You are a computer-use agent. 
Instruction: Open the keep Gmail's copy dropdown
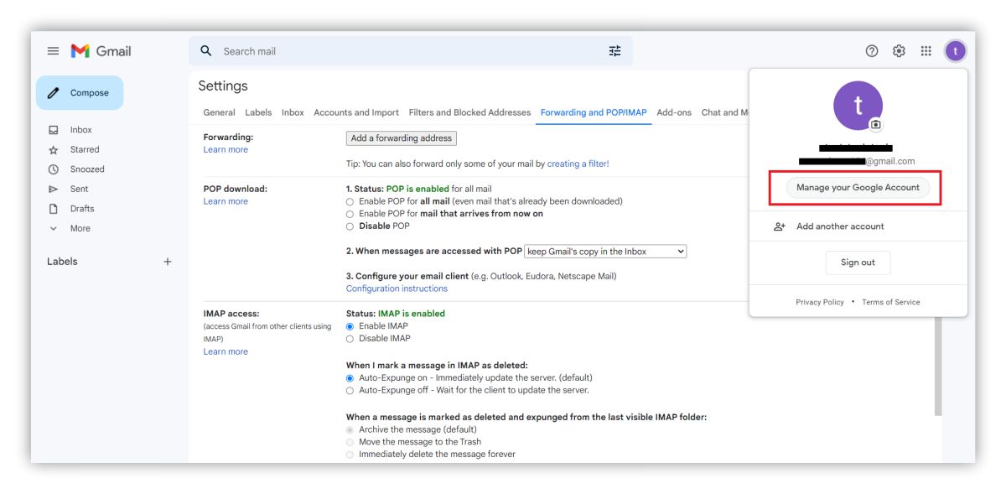pyautogui.click(x=605, y=252)
